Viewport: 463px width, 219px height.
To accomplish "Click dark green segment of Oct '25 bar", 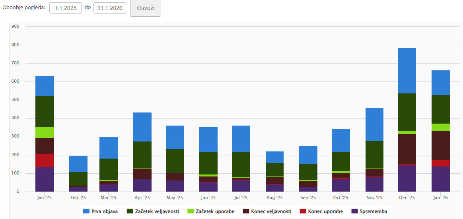I will [x=341, y=161].
